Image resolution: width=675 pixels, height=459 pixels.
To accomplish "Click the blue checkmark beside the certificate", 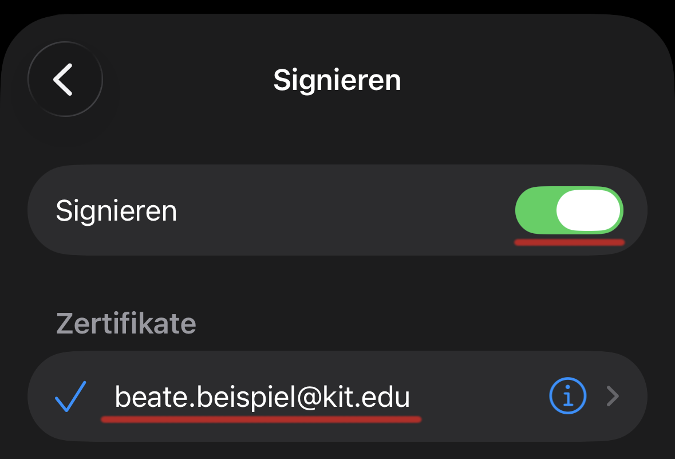I will pos(70,396).
